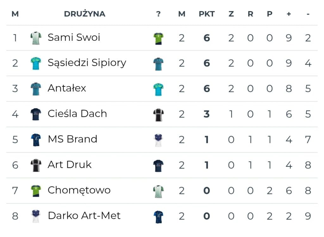Click the jersey icon left of MS Brand
This screenshot has height=237, width=324.
click(36, 140)
